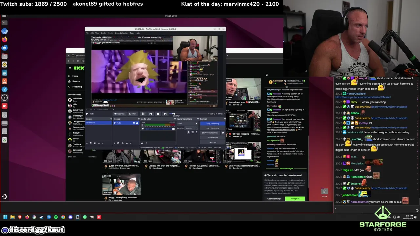This screenshot has width=420, height=236.
Task: Open the Kick hamburger menu
Action: coord(70,68)
